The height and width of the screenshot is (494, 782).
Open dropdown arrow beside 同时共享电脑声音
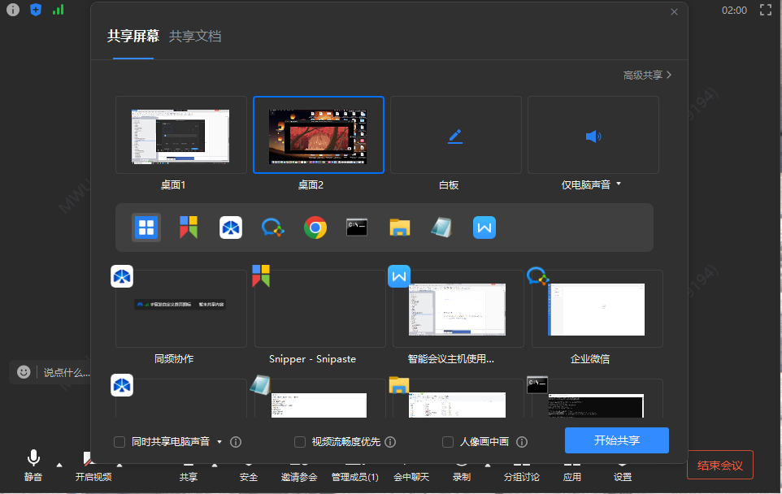tap(219, 442)
